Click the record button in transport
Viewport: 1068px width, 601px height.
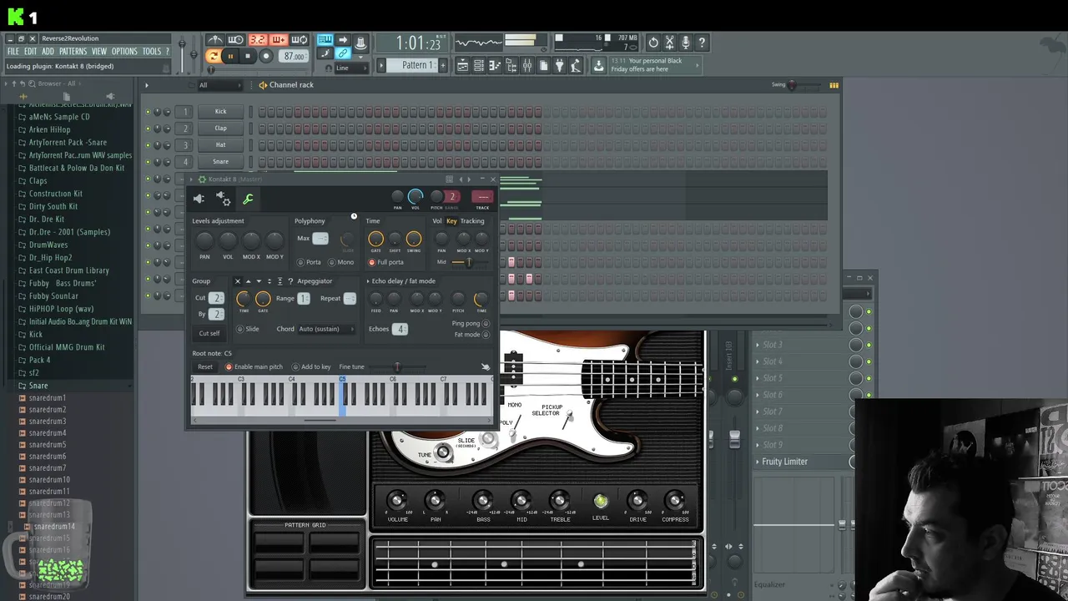pos(266,56)
